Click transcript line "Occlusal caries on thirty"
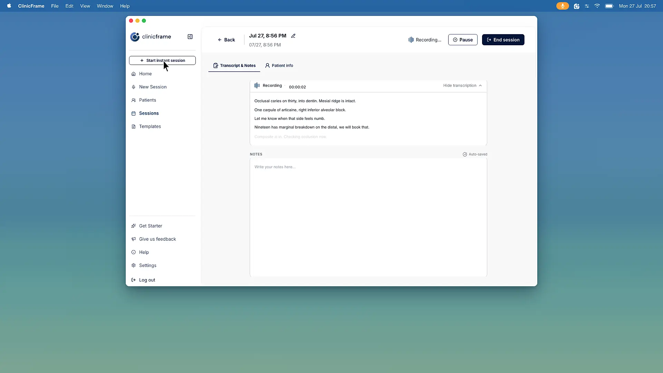 pos(305,101)
